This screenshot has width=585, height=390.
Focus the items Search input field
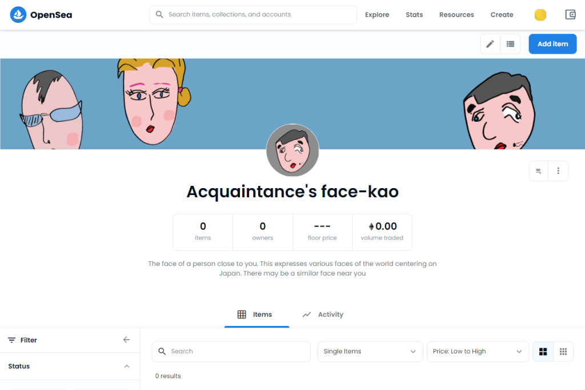tap(231, 352)
